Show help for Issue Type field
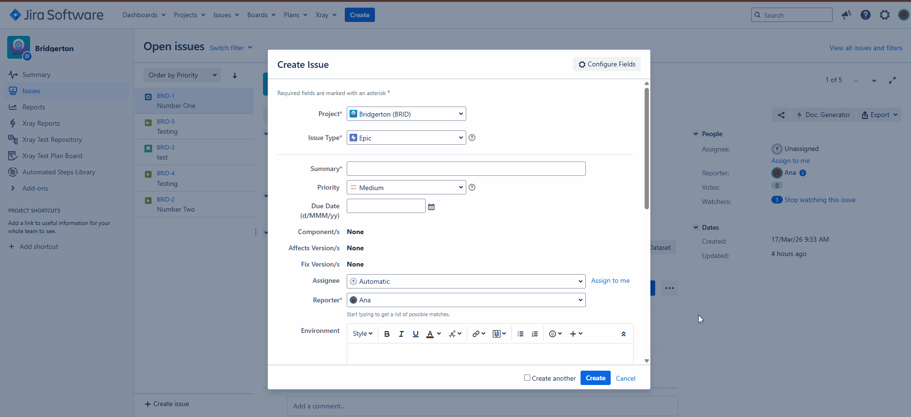 [472, 138]
